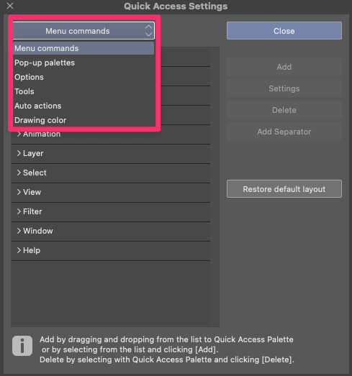The width and height of the screenshot is (352, 376).
Task: Expand the Animation category chevron
Action: [19, 134]
